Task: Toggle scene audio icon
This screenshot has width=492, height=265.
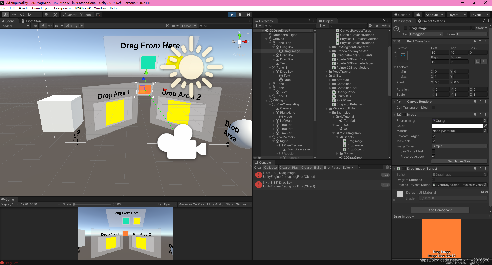Action: (50, 26)
